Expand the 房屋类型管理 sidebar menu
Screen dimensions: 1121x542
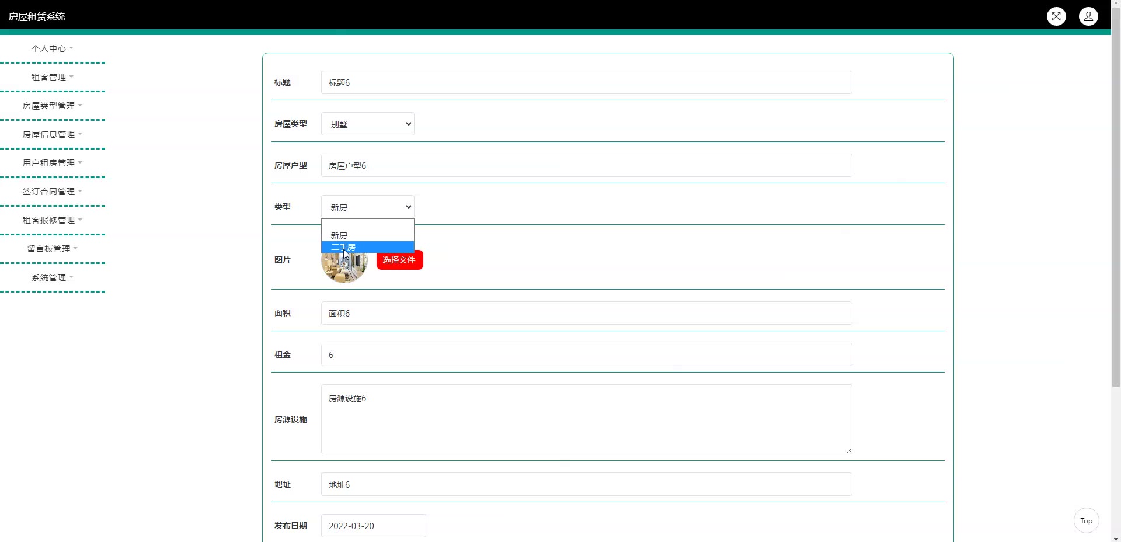tap(53, 106)
